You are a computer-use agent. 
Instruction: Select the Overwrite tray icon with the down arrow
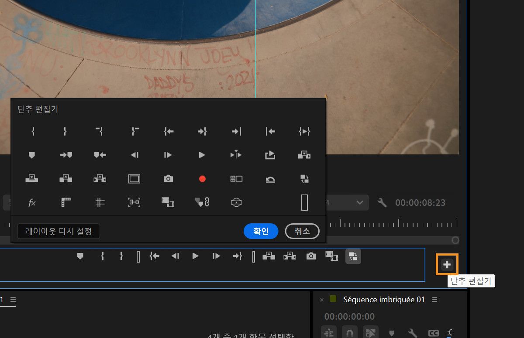coord(32,178)
